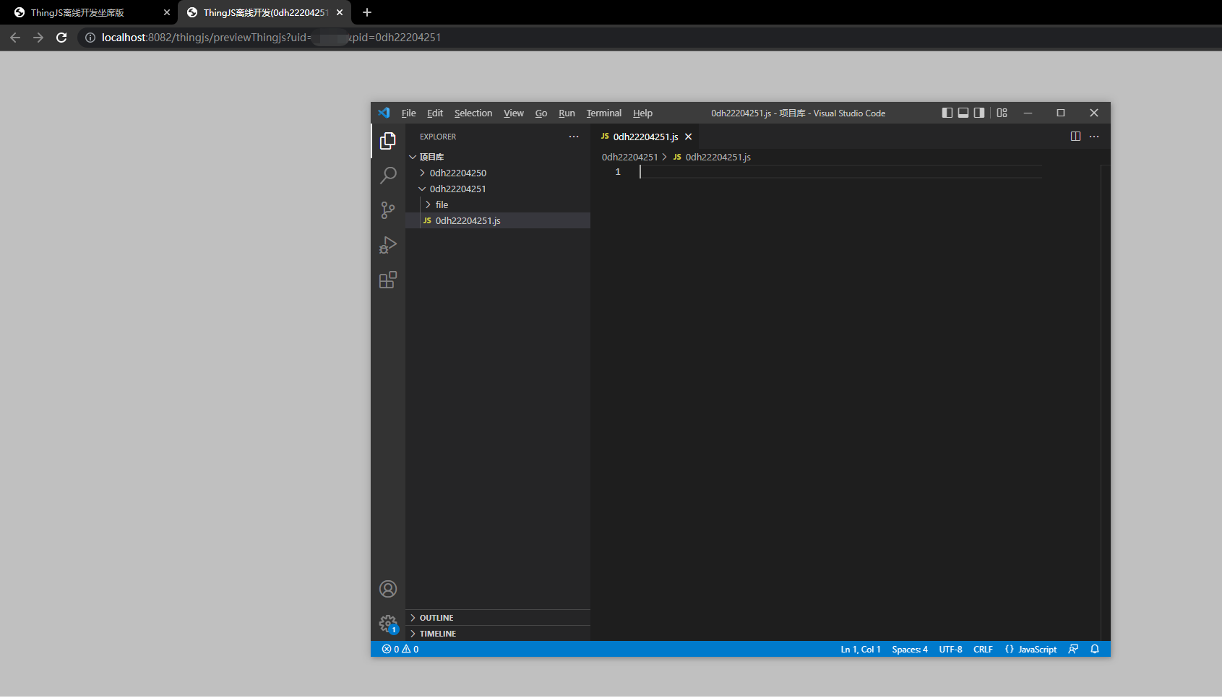Select 0dh22204251.js in the Explorer tree
Screen dimensions: 1222x698
[498, 220]
